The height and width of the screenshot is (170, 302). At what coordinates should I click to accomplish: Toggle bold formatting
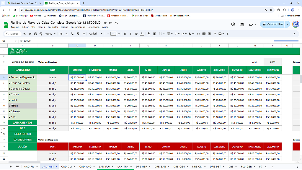(x=125, y=34)
